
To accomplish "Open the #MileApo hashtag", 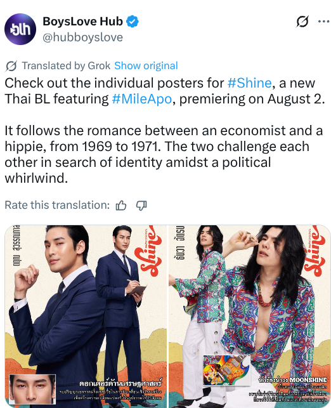I will (x=142, y=99).
